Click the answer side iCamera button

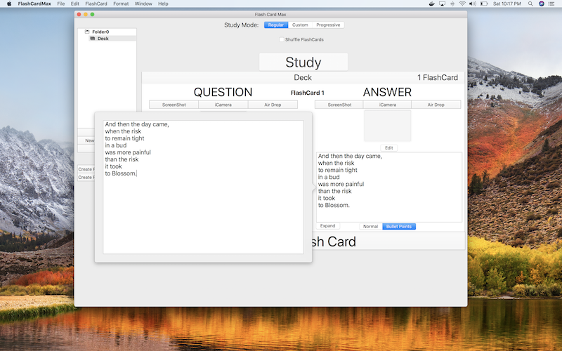pyautogui.click(x=388, y=105)
